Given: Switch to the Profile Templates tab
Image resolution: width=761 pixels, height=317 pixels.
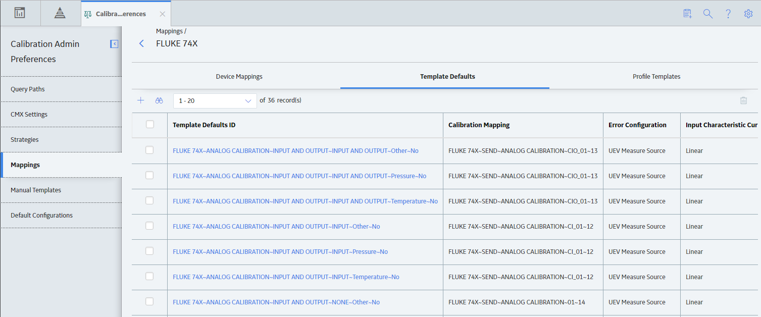Looking at the screenshot, I should click(x=656, y=77).
